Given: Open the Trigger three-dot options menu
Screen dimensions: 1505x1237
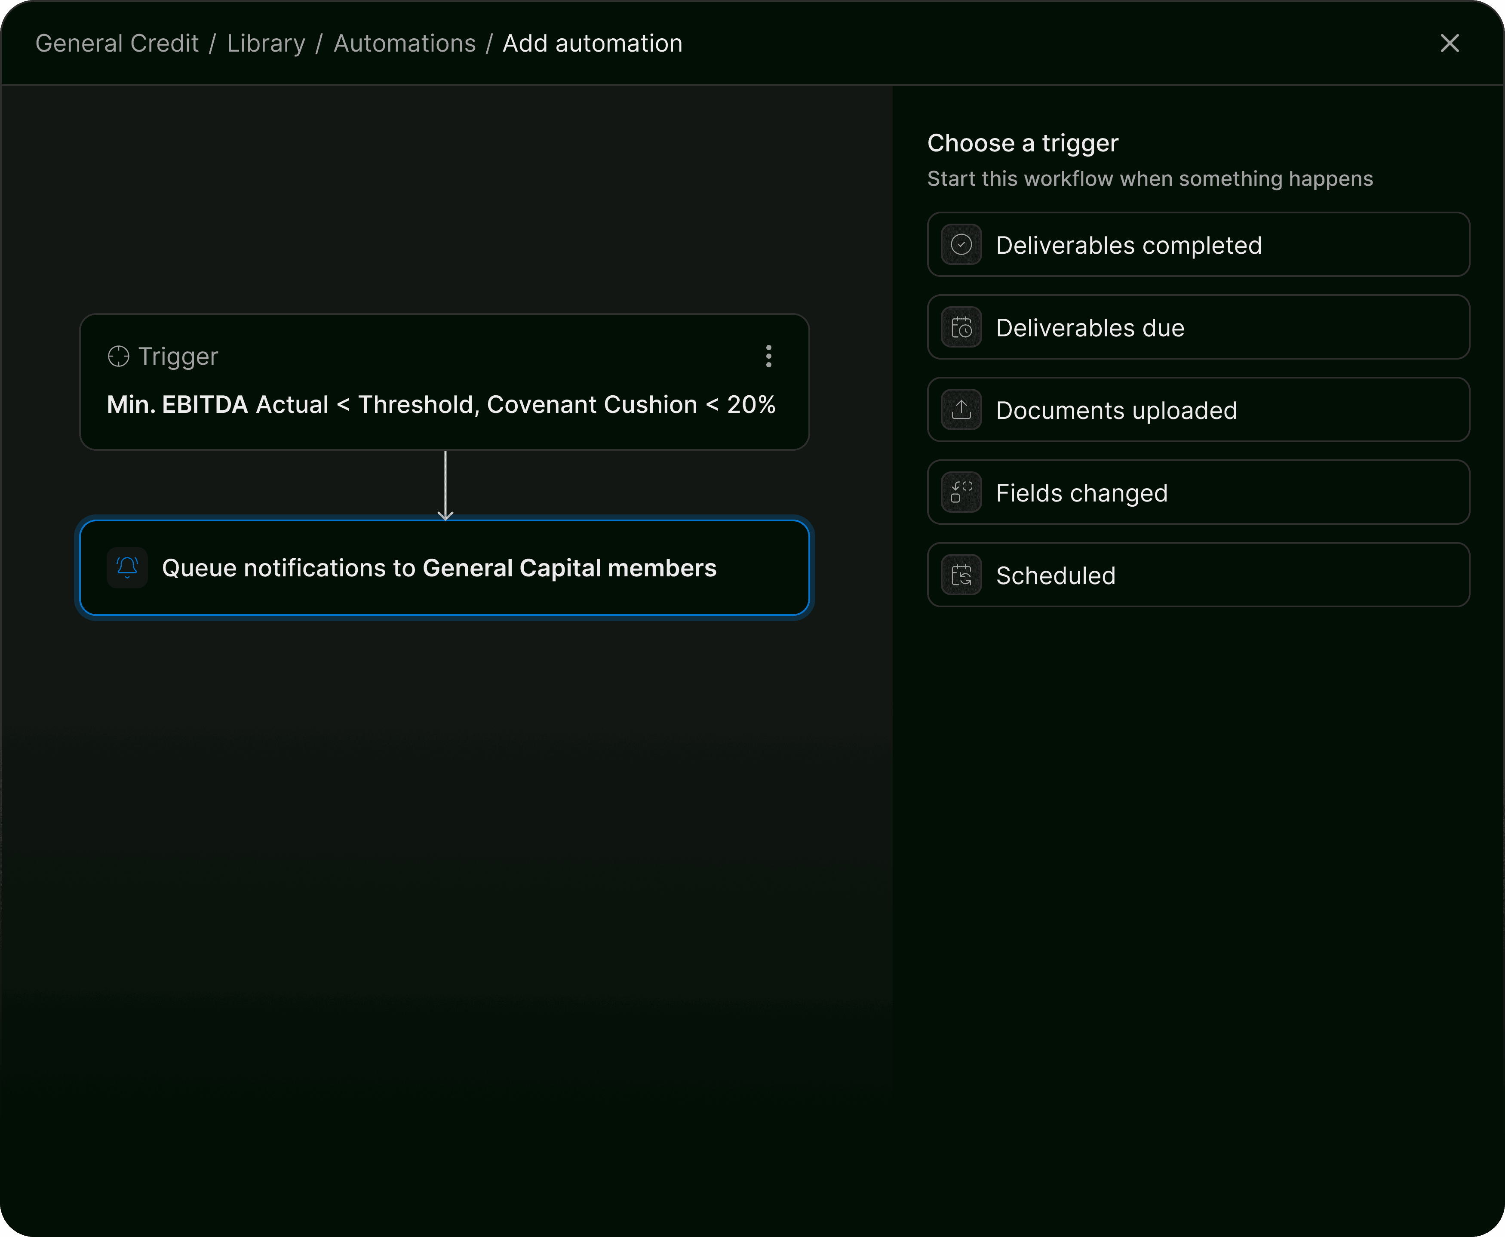Looking at the screenshot, I should (x=768, y=356).
